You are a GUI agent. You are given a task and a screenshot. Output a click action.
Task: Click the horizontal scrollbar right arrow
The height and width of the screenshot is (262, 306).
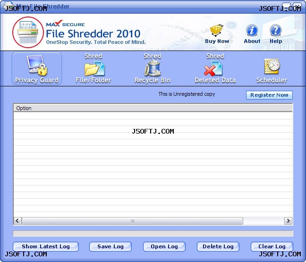(x=288, y=221)
